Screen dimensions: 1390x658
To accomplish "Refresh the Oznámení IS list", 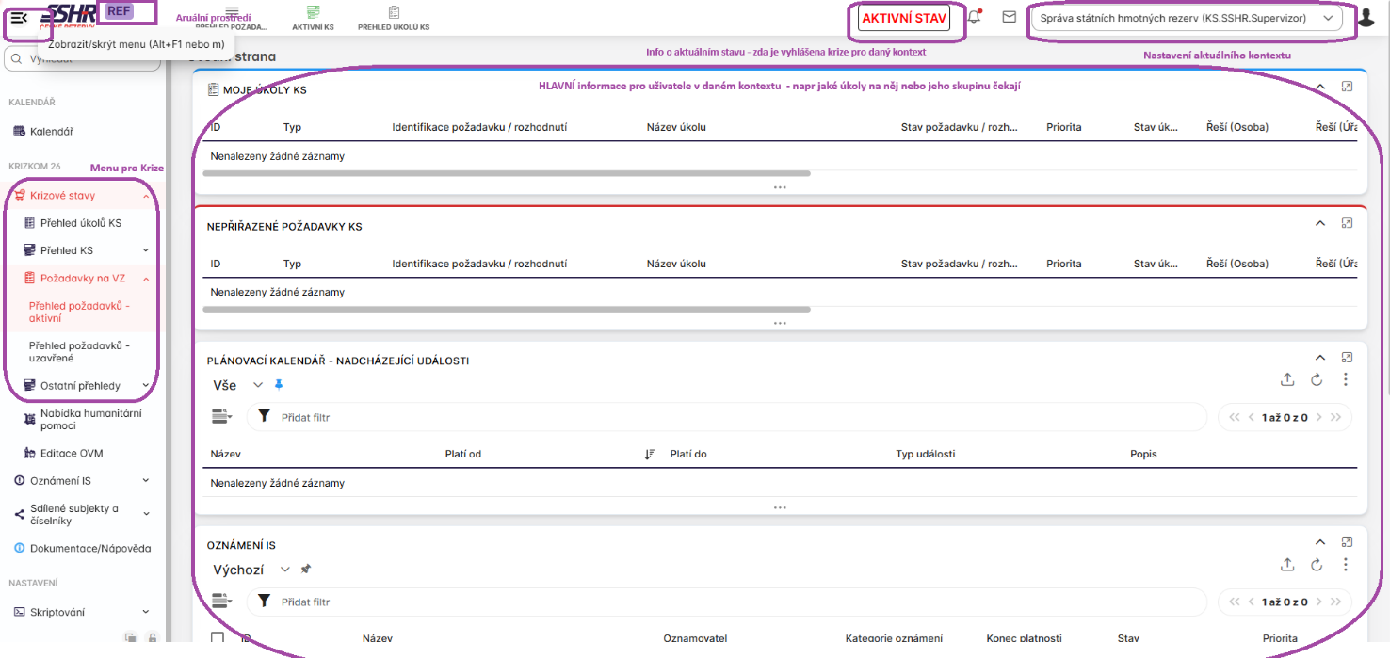I will click(x=1317, y=564).
